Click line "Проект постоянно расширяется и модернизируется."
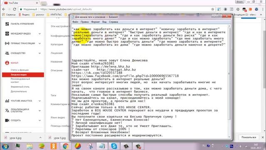Image resolution: width=266 pixels, height=150 pixels. [117, 135]
